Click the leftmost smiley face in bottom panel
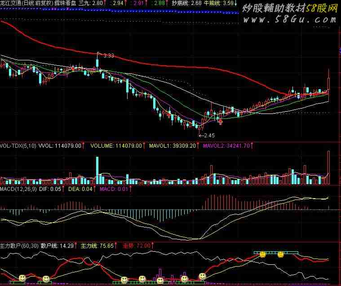This screenshot has width=341, height=286. 22,278
